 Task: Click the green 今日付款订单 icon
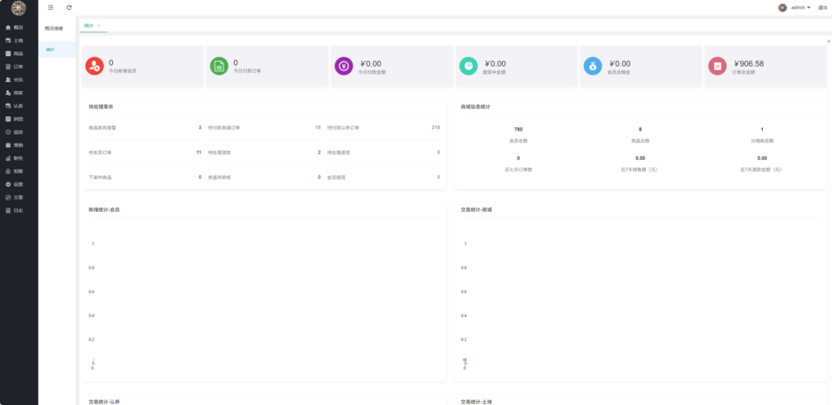219,66
